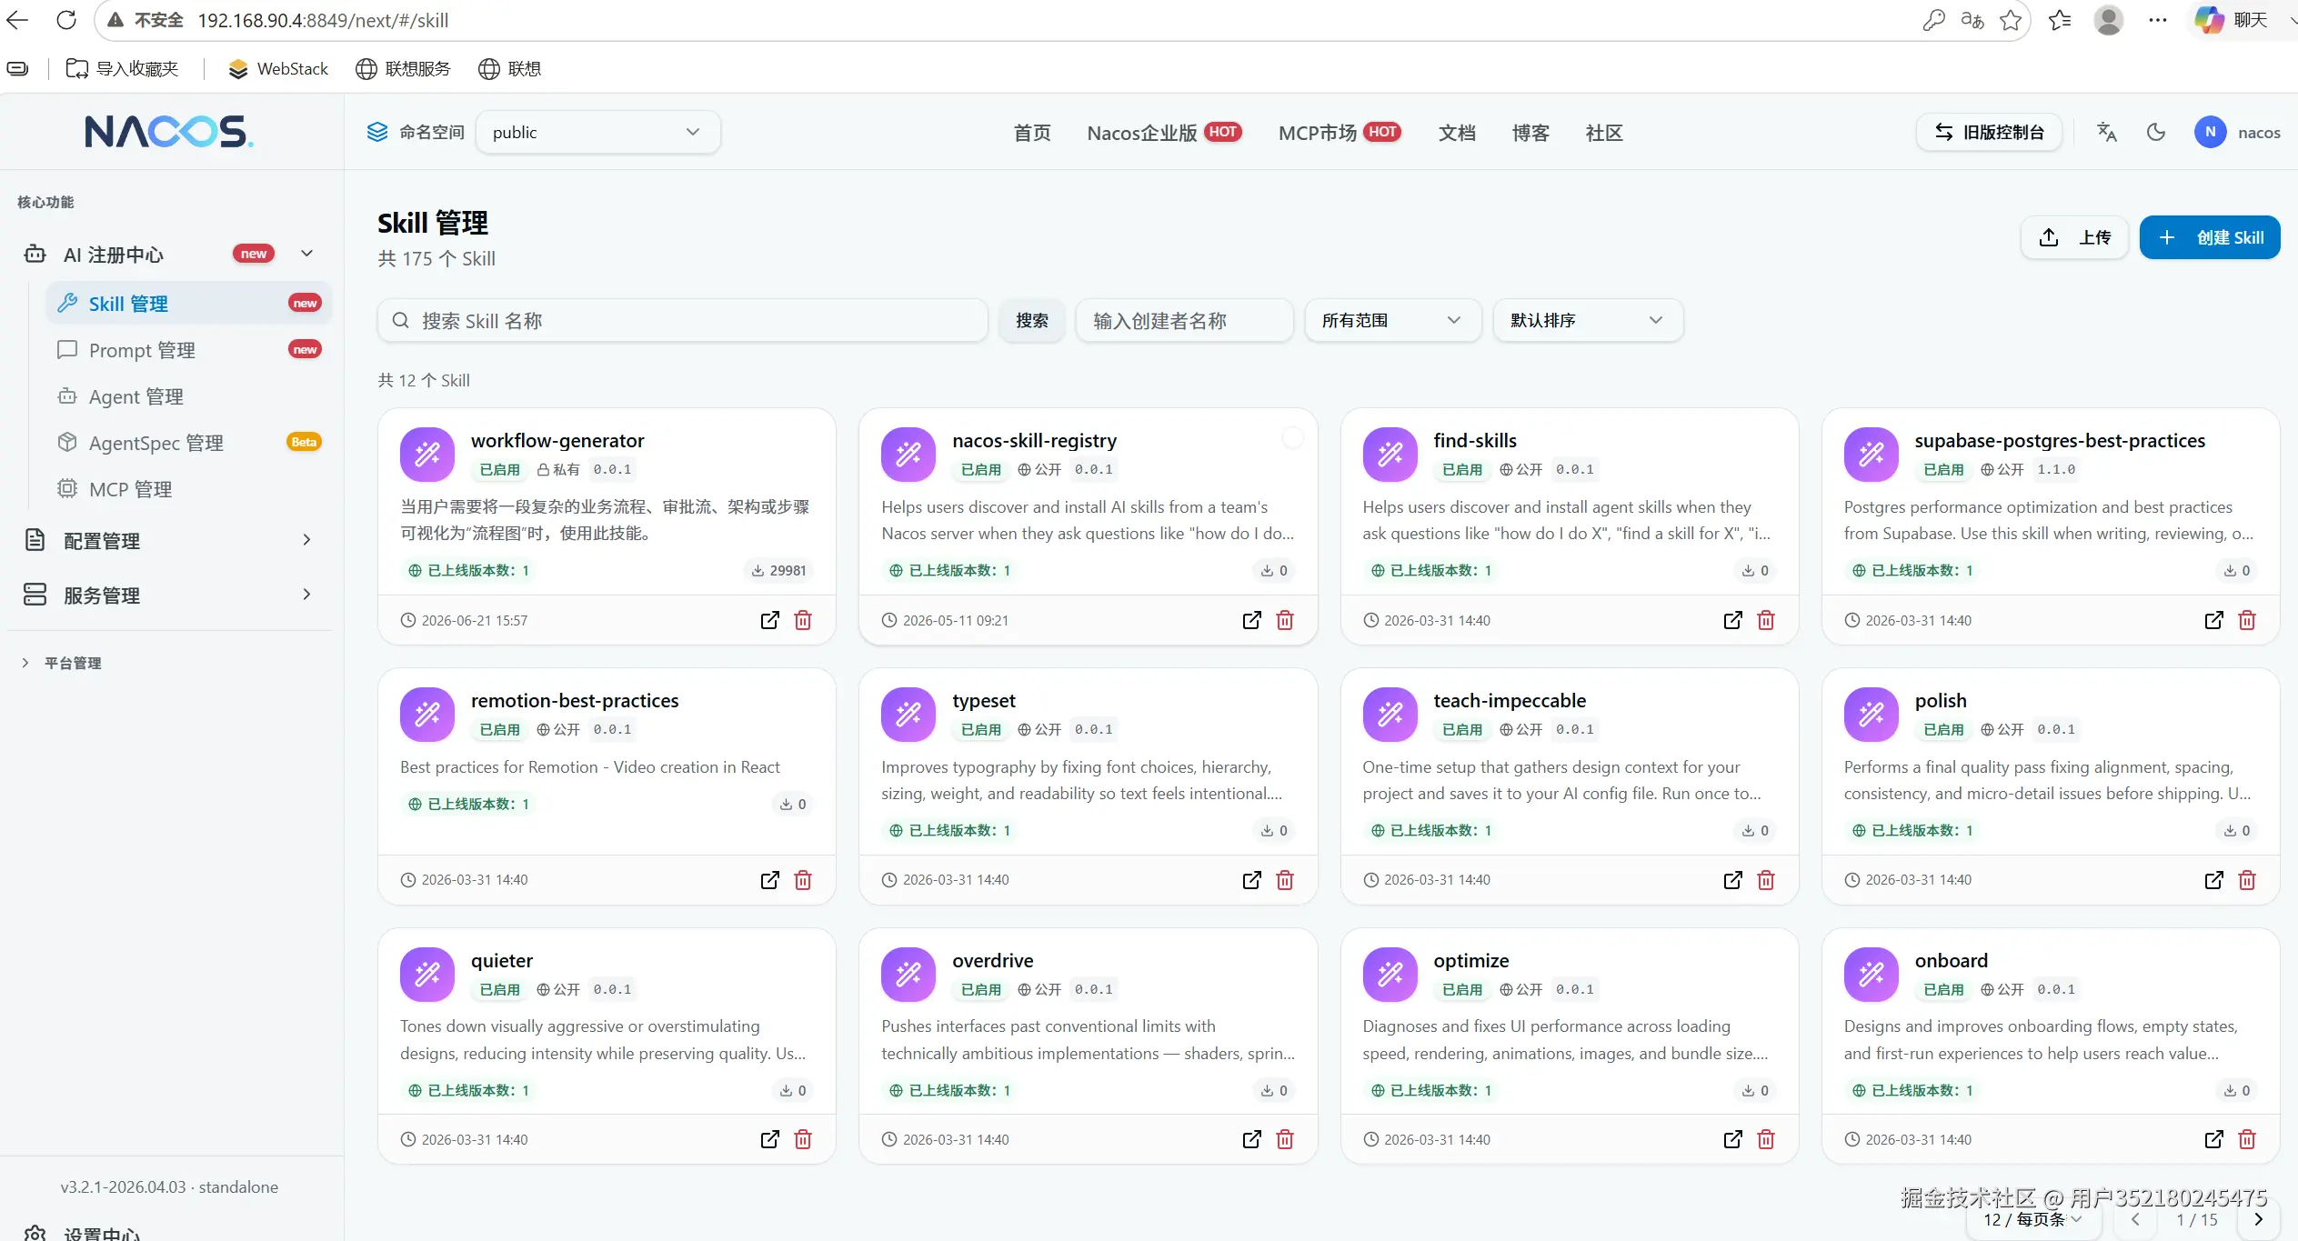Open 文档 navigation item
Viewport: 2298px width, 1241px height.
point(1457,133)
